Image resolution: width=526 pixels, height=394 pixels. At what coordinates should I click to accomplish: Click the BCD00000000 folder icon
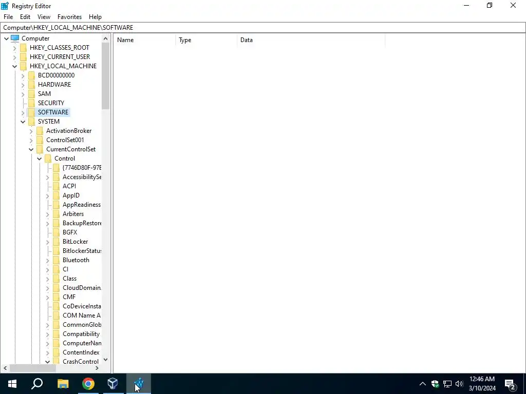click(31, 75)
